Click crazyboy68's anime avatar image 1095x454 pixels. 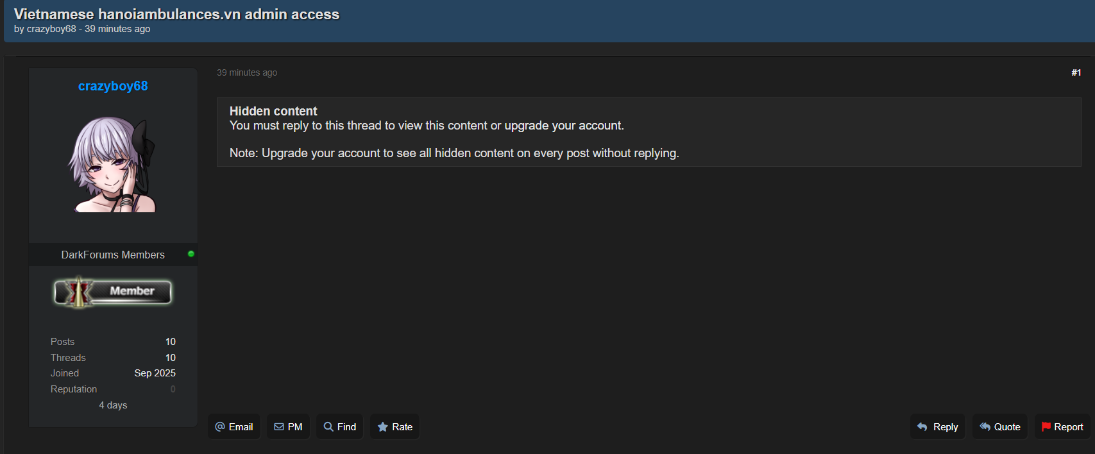pyautogui.click(x=113, y=164)
